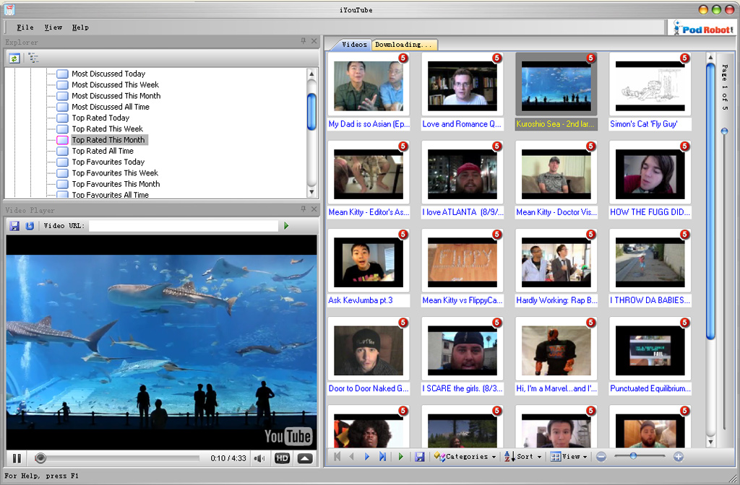The height and width of the screenshot is (485, 740).
Task: Switch to the Videos tab
Action: click(354, 44)
